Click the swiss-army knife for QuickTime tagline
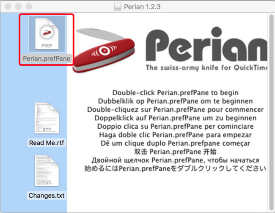The image size is (275, 213). 206,68
